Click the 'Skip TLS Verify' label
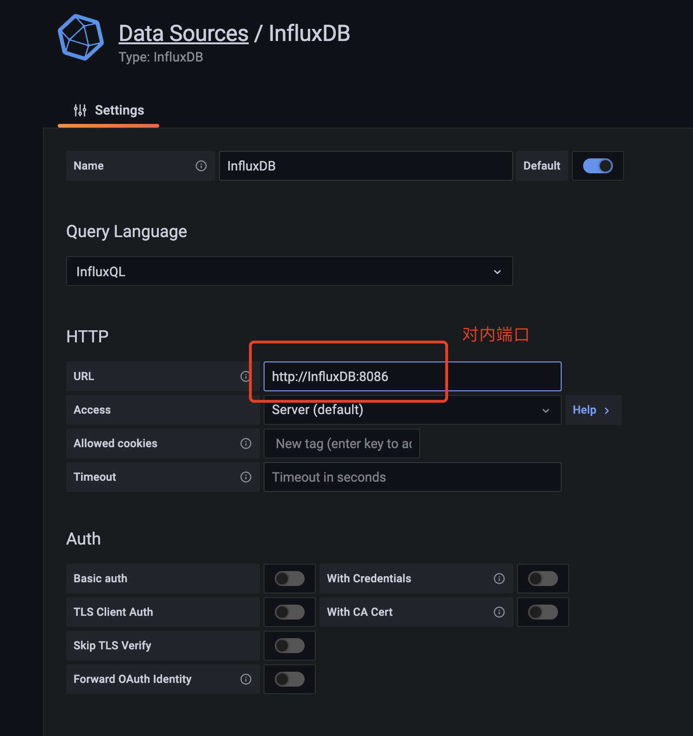The height and width of the screenshot is (736, 693). point(112,646)
